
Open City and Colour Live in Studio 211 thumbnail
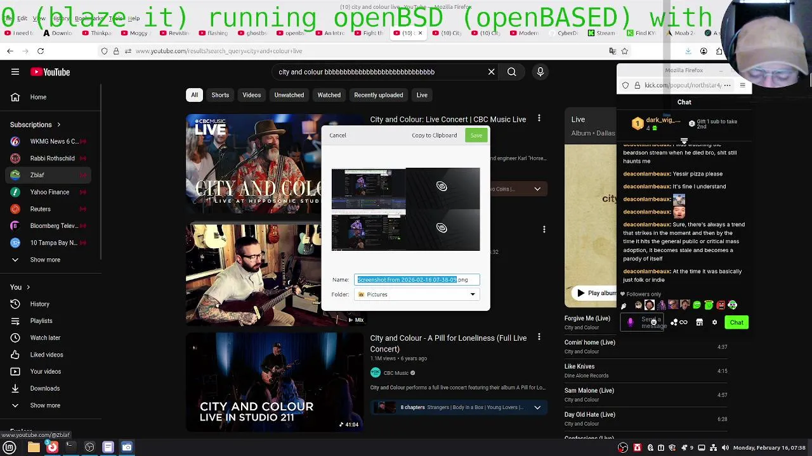[x=275, y=382]
